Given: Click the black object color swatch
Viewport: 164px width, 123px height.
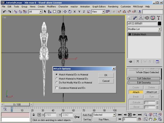Looking at the screenshot, I should [x=159, y=24].
